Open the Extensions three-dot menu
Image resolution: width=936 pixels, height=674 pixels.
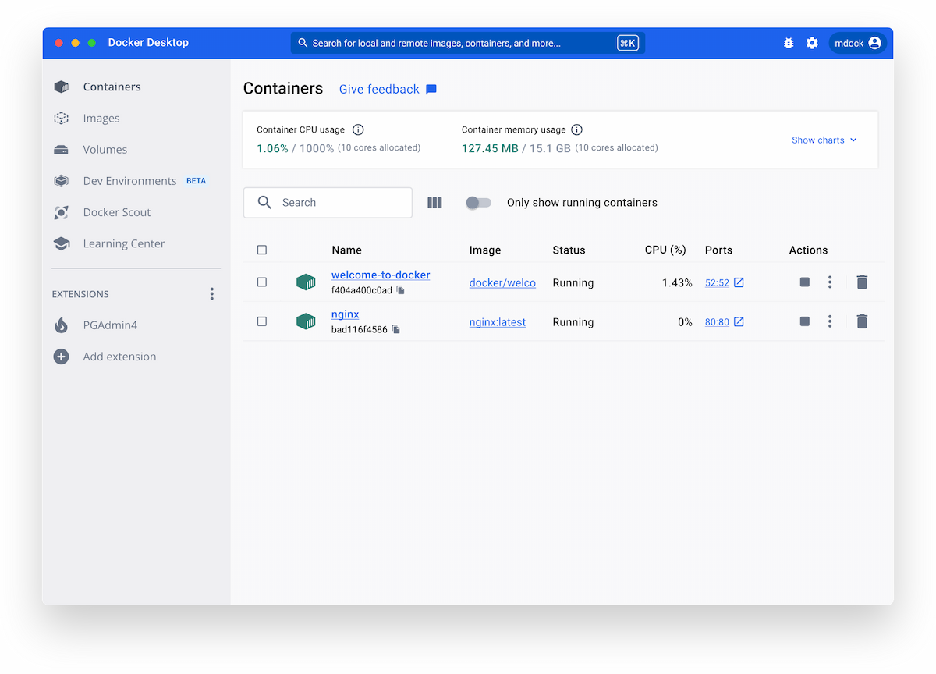click(211, 294)
